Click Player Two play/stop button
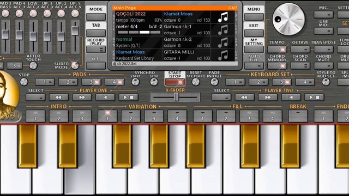 point(314,97)
